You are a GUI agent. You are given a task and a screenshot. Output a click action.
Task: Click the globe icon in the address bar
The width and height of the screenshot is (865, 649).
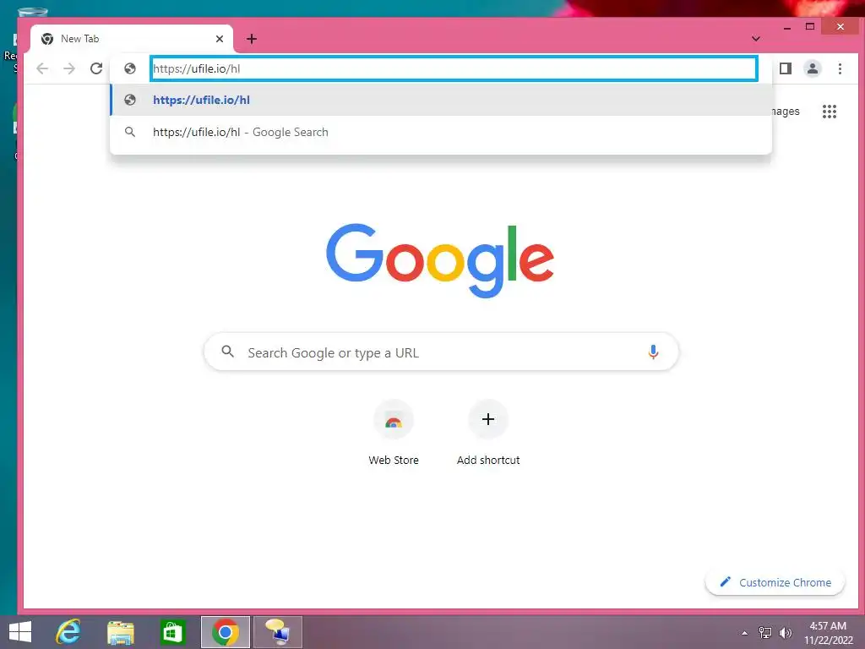pos(129,68)
